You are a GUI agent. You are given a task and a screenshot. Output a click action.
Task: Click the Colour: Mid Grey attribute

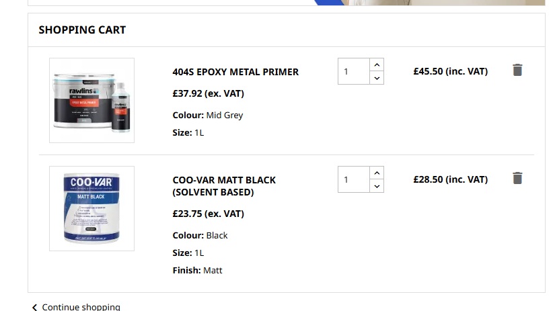coord(207,115)
